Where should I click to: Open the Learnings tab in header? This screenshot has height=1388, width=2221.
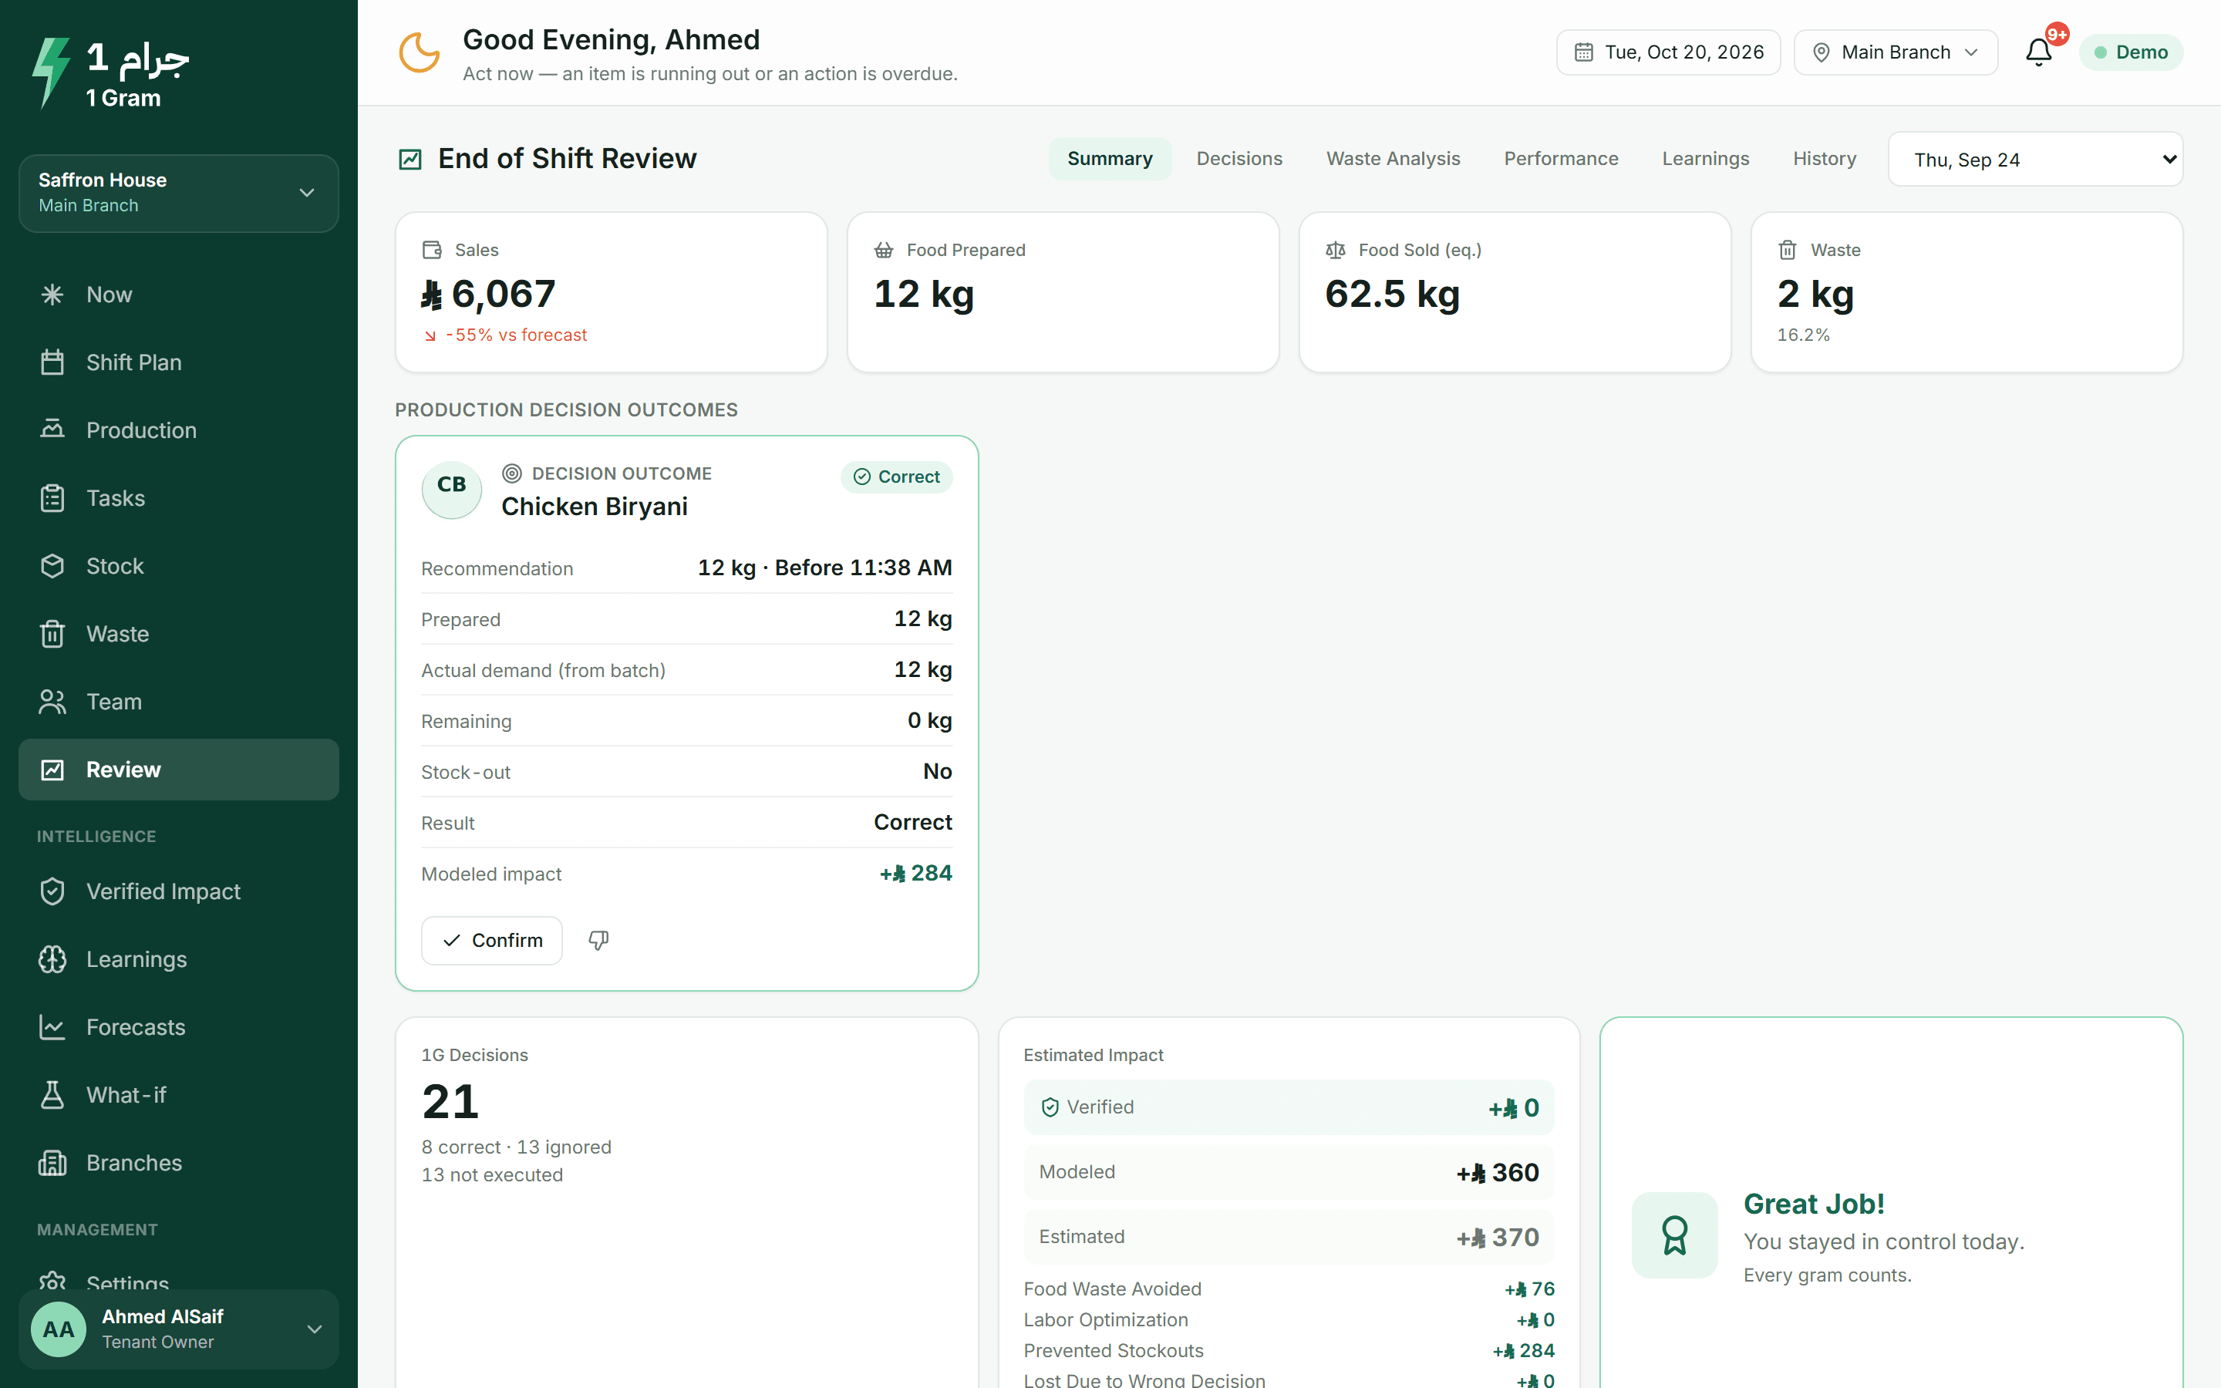(x=1705, y=159)
